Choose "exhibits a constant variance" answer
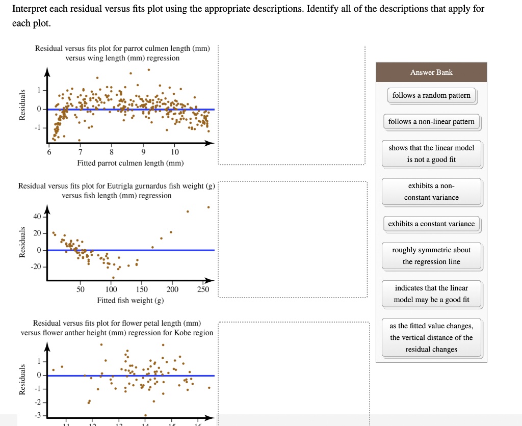 432,224
